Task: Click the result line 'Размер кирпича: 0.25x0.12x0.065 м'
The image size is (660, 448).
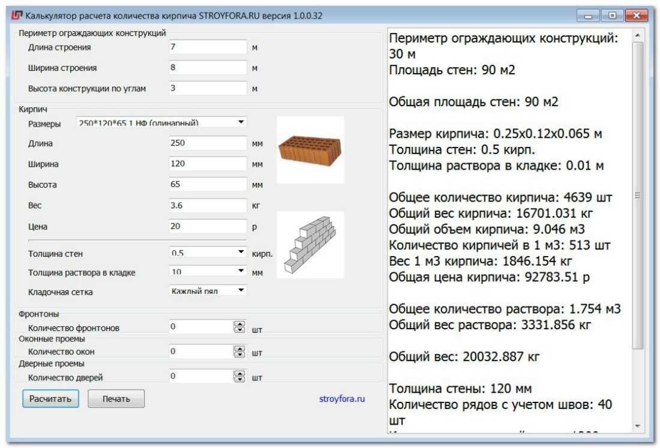Action: pyautogui.click(x=496, y=134)
